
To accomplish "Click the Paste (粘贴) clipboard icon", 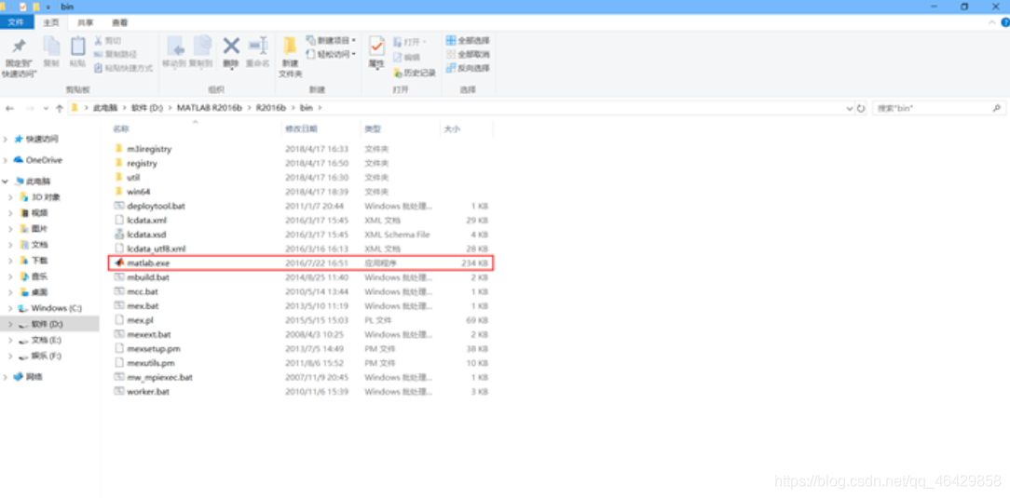I will tap(77, 47).
